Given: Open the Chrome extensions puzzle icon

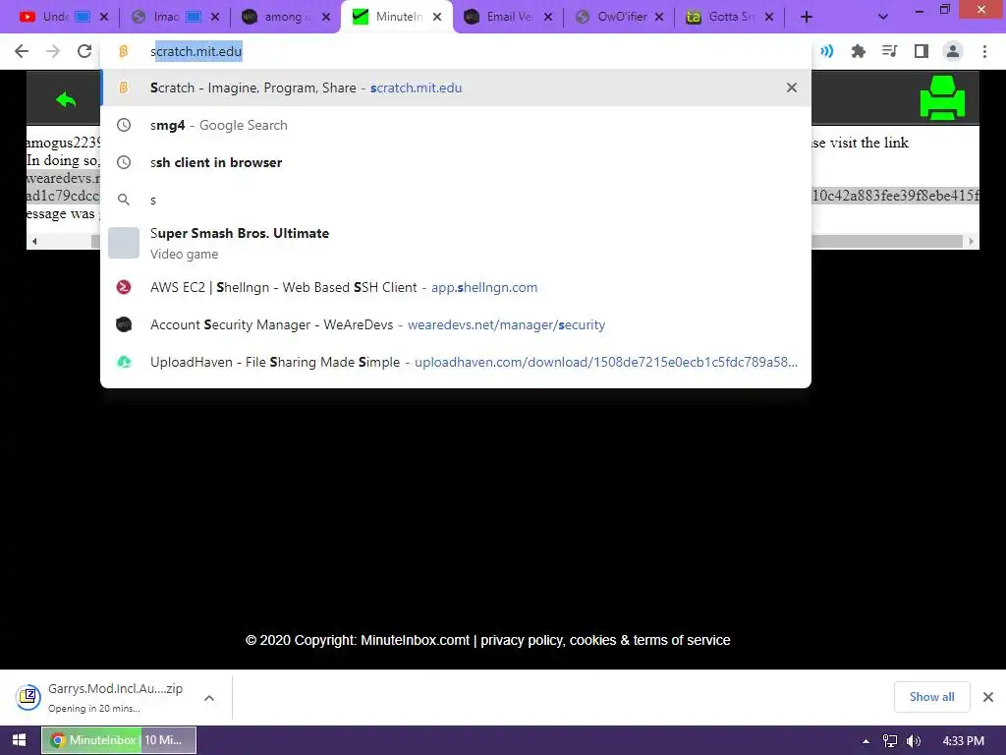Looking at the screenshot, I should (x=858, y=51).
